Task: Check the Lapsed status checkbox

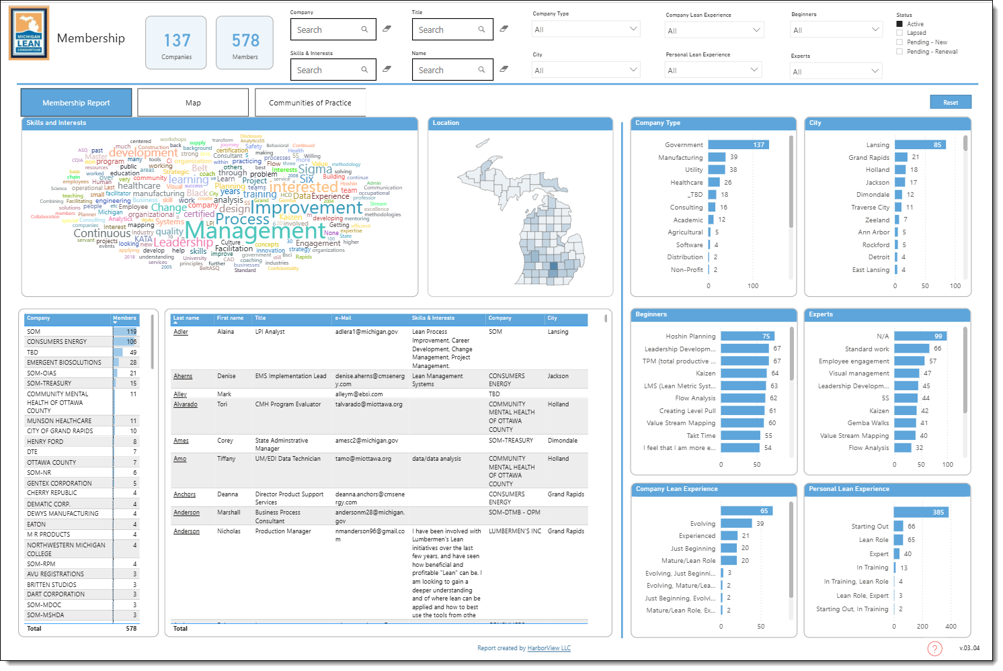Action: pyautogui.click(x=899, y=32)
